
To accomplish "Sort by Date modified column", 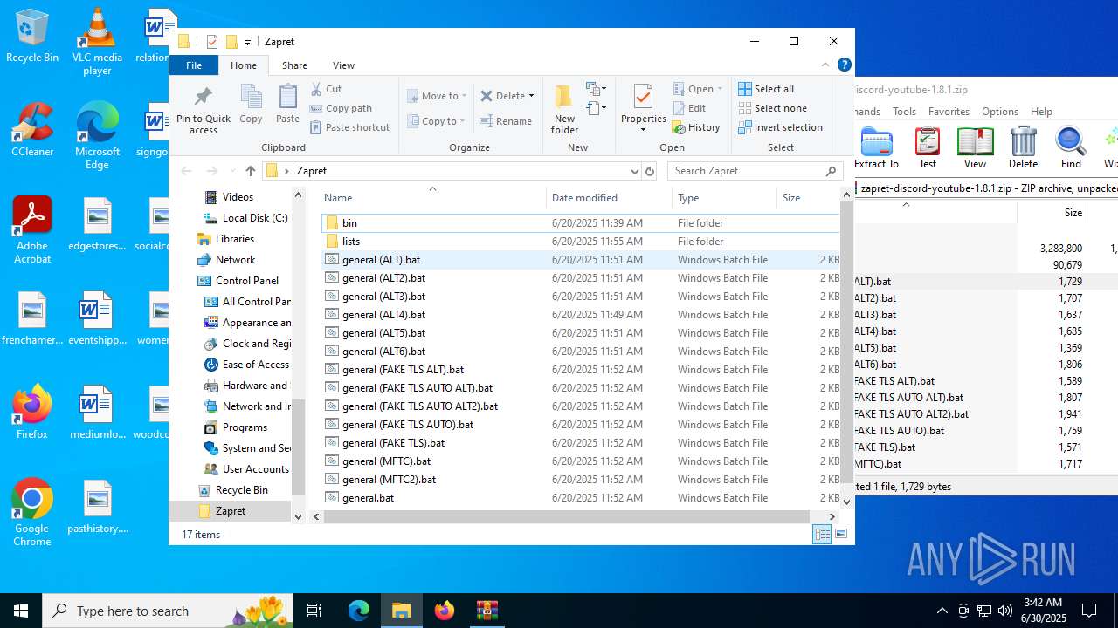I will (x=610, y=198).
